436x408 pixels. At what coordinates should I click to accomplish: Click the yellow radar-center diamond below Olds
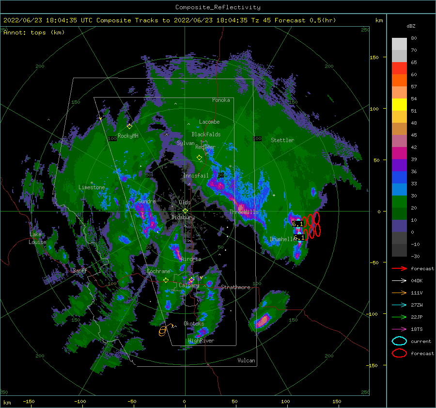(x=185, y=211)
